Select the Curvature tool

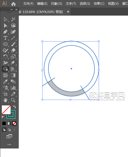(x=13, y=32)
